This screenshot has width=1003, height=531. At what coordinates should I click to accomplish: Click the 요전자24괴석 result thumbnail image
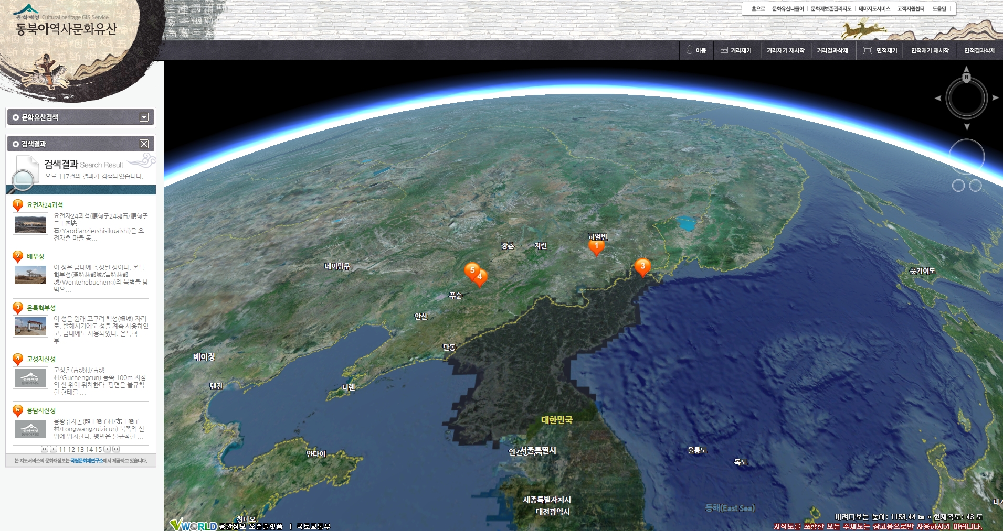pyautogui.click(x=30, y=223)
